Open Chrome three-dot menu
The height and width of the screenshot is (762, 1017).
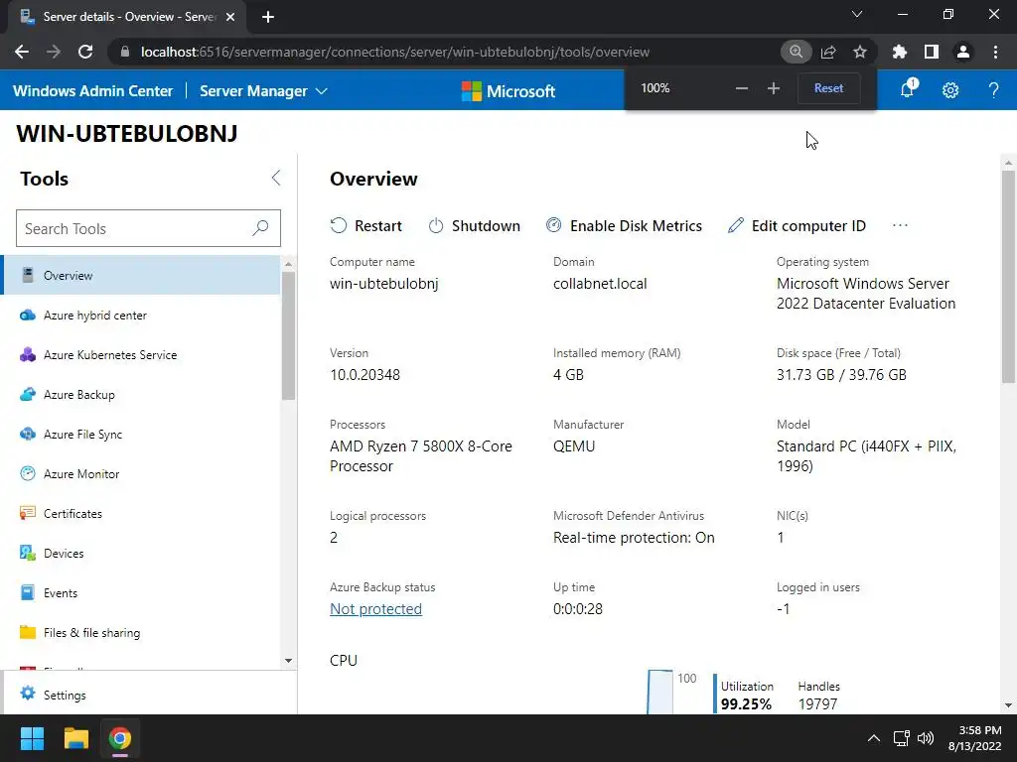(x=995, y=52)
